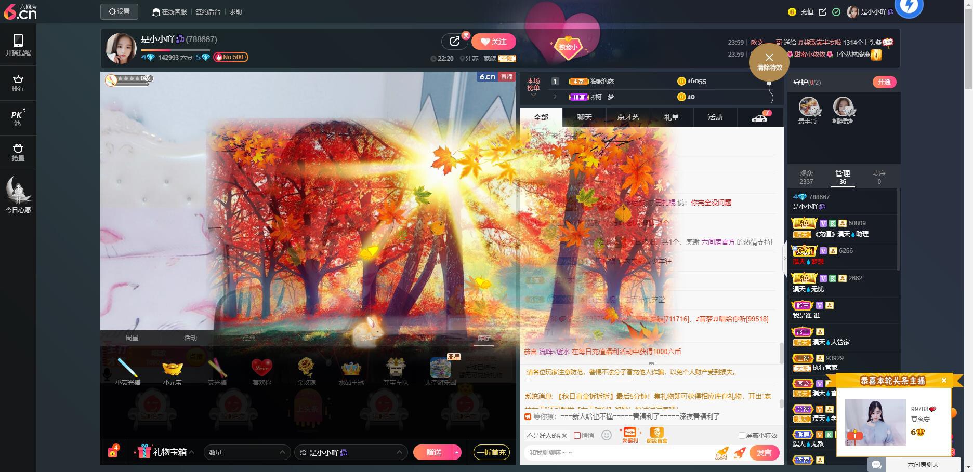Select the 周星 gift category tab
Viewport: 973px width, 472px height.
[132, 338]
